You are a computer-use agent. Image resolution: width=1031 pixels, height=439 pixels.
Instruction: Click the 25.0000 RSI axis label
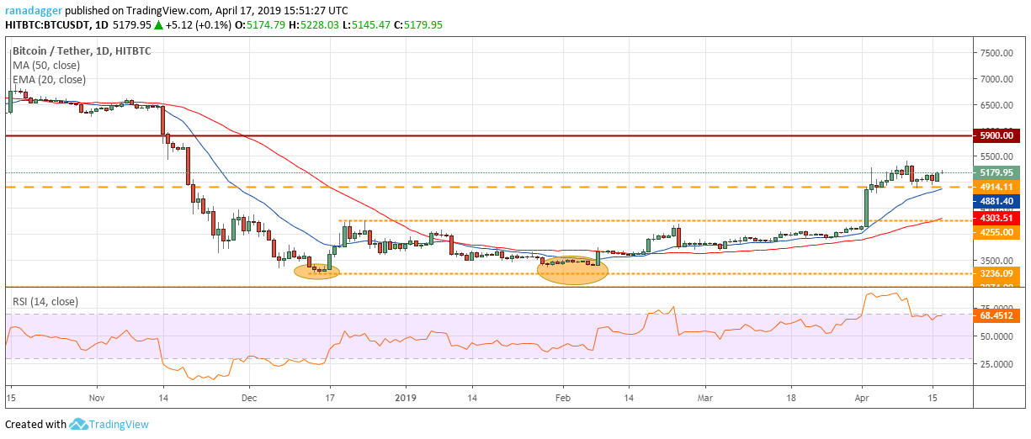[x=996, y=364]
